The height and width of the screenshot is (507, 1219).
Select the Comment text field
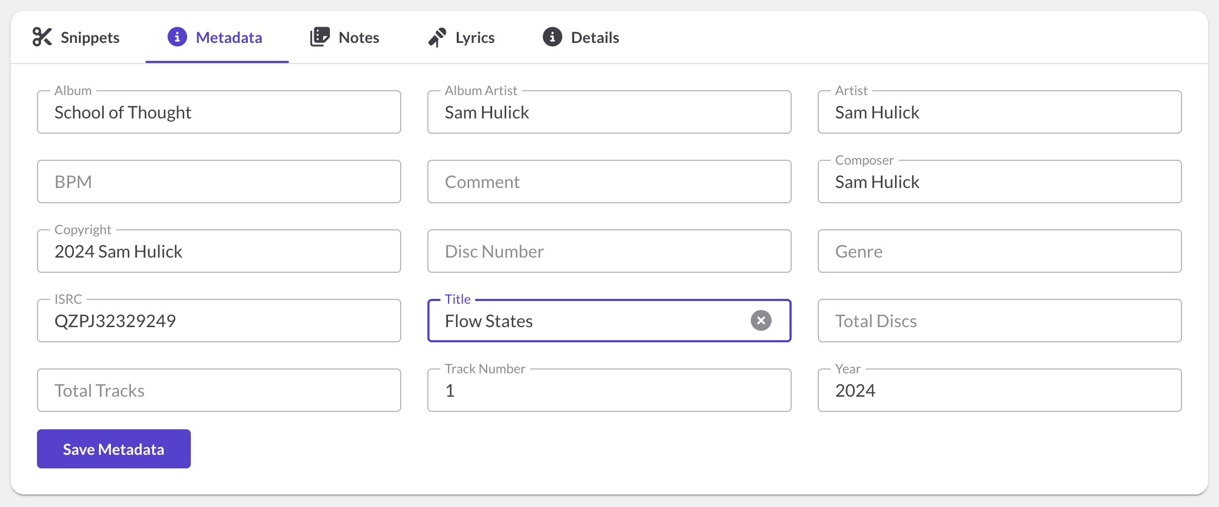click(609, 182)
